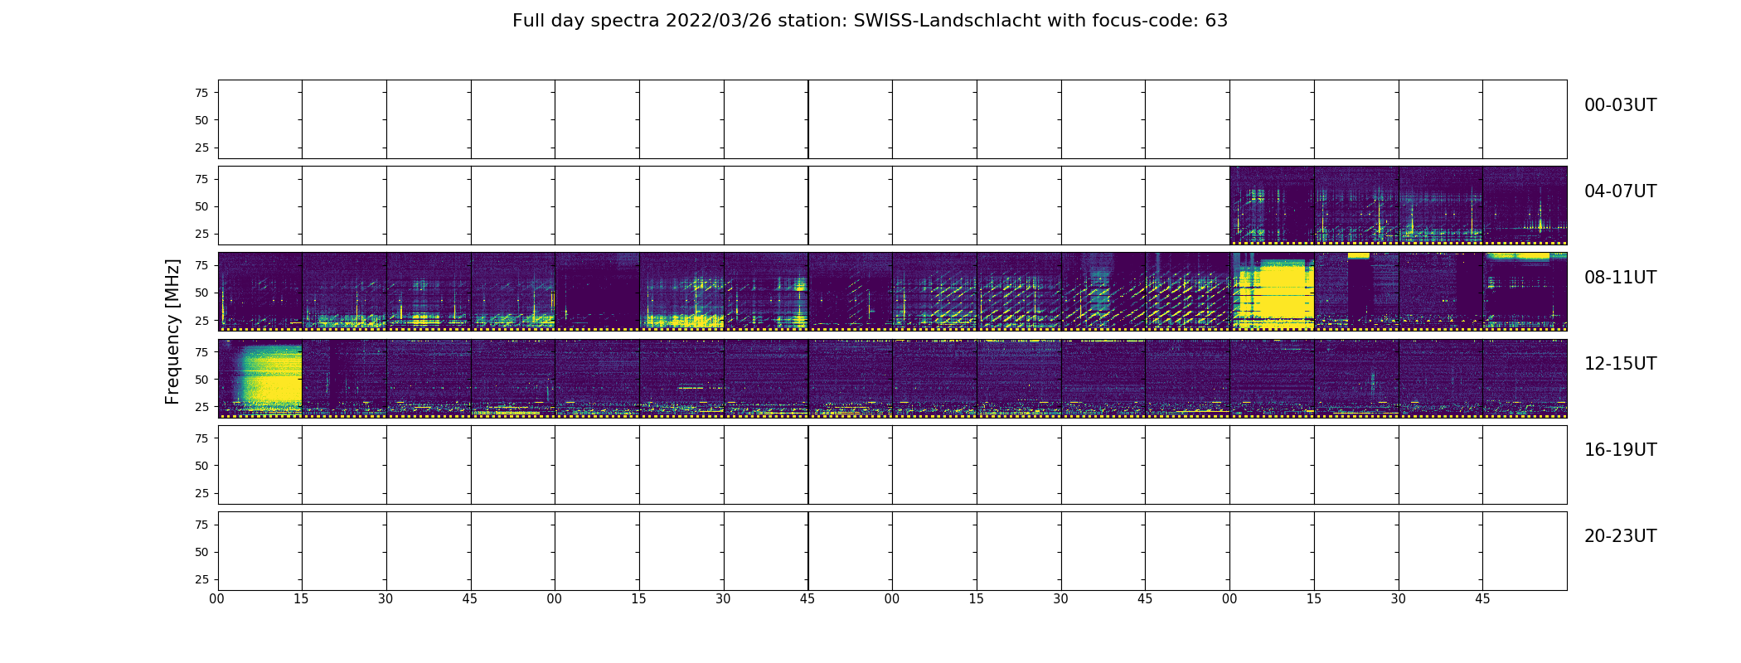The image size is (1741, 663).
Task: Click the 25 tick of the 20-23UT row
Action: [201, 579]
